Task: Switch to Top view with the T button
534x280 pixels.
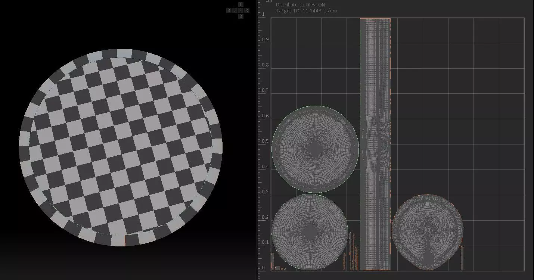Action: click(x=240, y=4)
